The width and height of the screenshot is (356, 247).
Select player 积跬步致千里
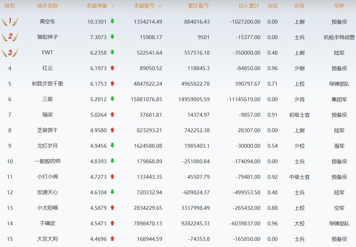point(48,84)
